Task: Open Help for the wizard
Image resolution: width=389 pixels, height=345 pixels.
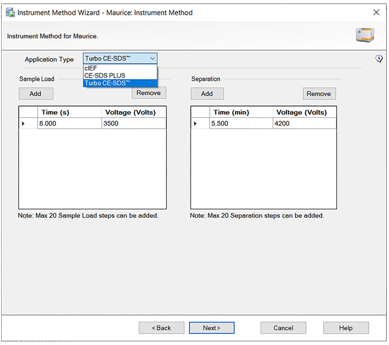Action: point(346,328)
